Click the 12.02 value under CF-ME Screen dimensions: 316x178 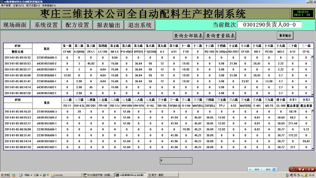click(x=67, y=75)
